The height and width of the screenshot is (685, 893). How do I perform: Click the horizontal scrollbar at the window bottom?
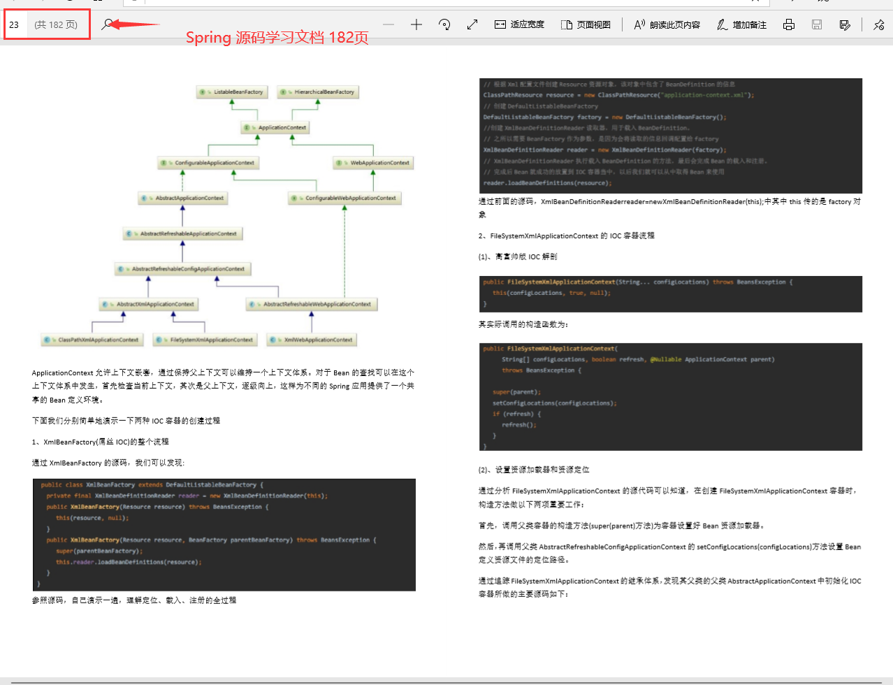point(446,682)
